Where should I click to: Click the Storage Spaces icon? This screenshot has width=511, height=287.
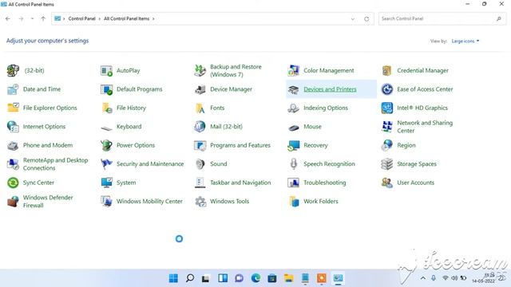386,164
